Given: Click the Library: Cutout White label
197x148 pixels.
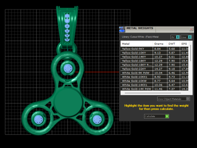Looking at the screenshot, I should click(x=140, y=37).
